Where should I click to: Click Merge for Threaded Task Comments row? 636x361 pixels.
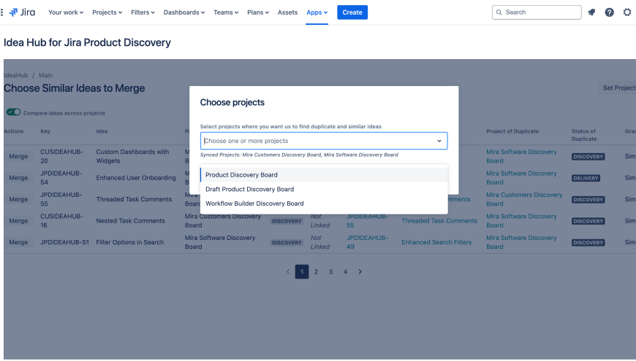18,199
